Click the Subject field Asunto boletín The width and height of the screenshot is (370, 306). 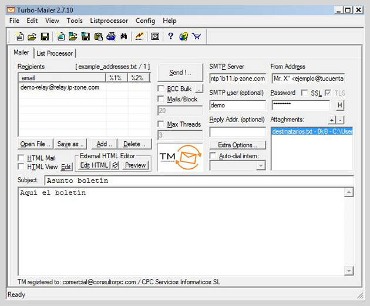pos(199,181)
